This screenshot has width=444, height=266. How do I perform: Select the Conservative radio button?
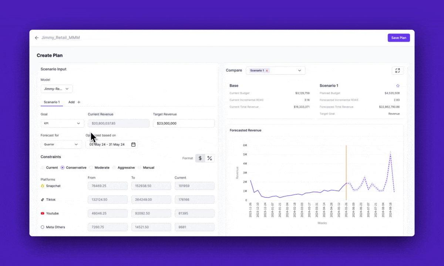[x=63, y=168]
